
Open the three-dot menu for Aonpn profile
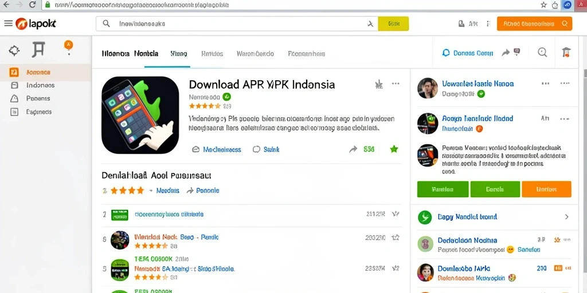(565, 119)
